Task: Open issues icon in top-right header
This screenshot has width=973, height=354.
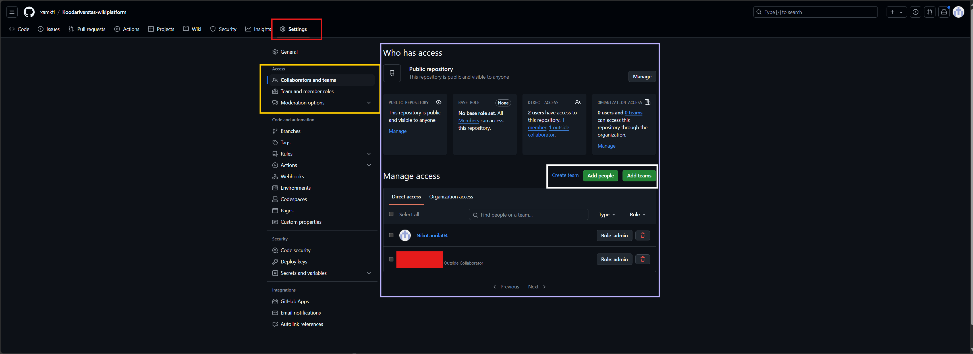Action: (x=915, y=12)
